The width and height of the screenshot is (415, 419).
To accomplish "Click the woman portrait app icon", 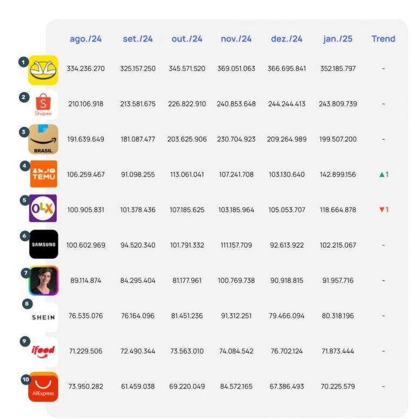I will tap(43, 280).
